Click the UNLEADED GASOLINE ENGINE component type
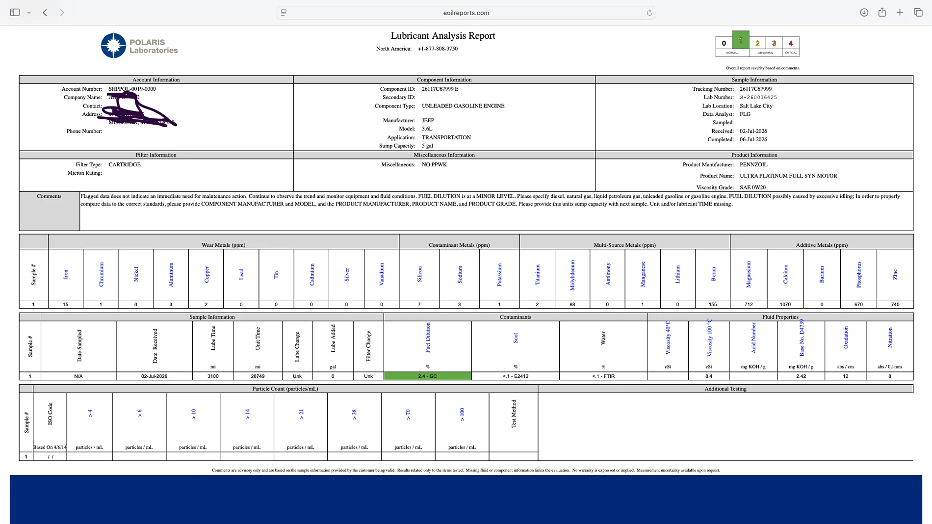The image size is (932, 524). (463, 105)
